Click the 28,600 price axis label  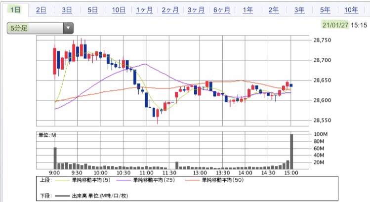pos(322,100)
